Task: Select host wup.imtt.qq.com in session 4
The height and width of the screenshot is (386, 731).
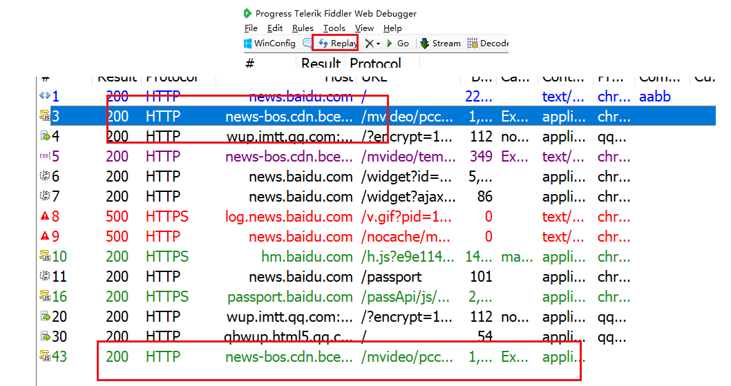Action: (289, 137)
